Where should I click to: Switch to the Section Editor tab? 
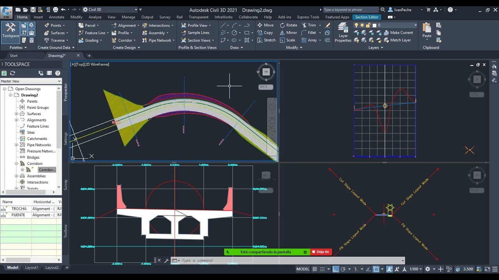[367, 17]
